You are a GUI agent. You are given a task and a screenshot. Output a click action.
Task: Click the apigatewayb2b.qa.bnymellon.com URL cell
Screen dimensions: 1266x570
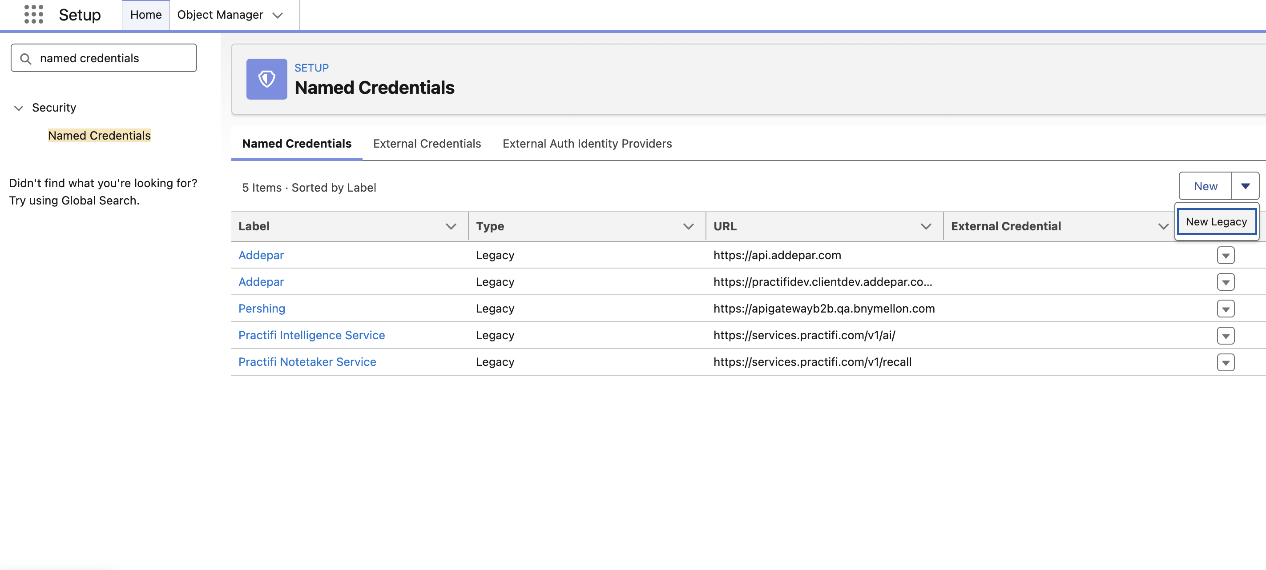click(824, 308)
